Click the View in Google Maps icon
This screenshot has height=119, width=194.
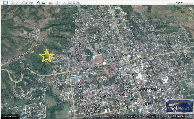(79, 2)
